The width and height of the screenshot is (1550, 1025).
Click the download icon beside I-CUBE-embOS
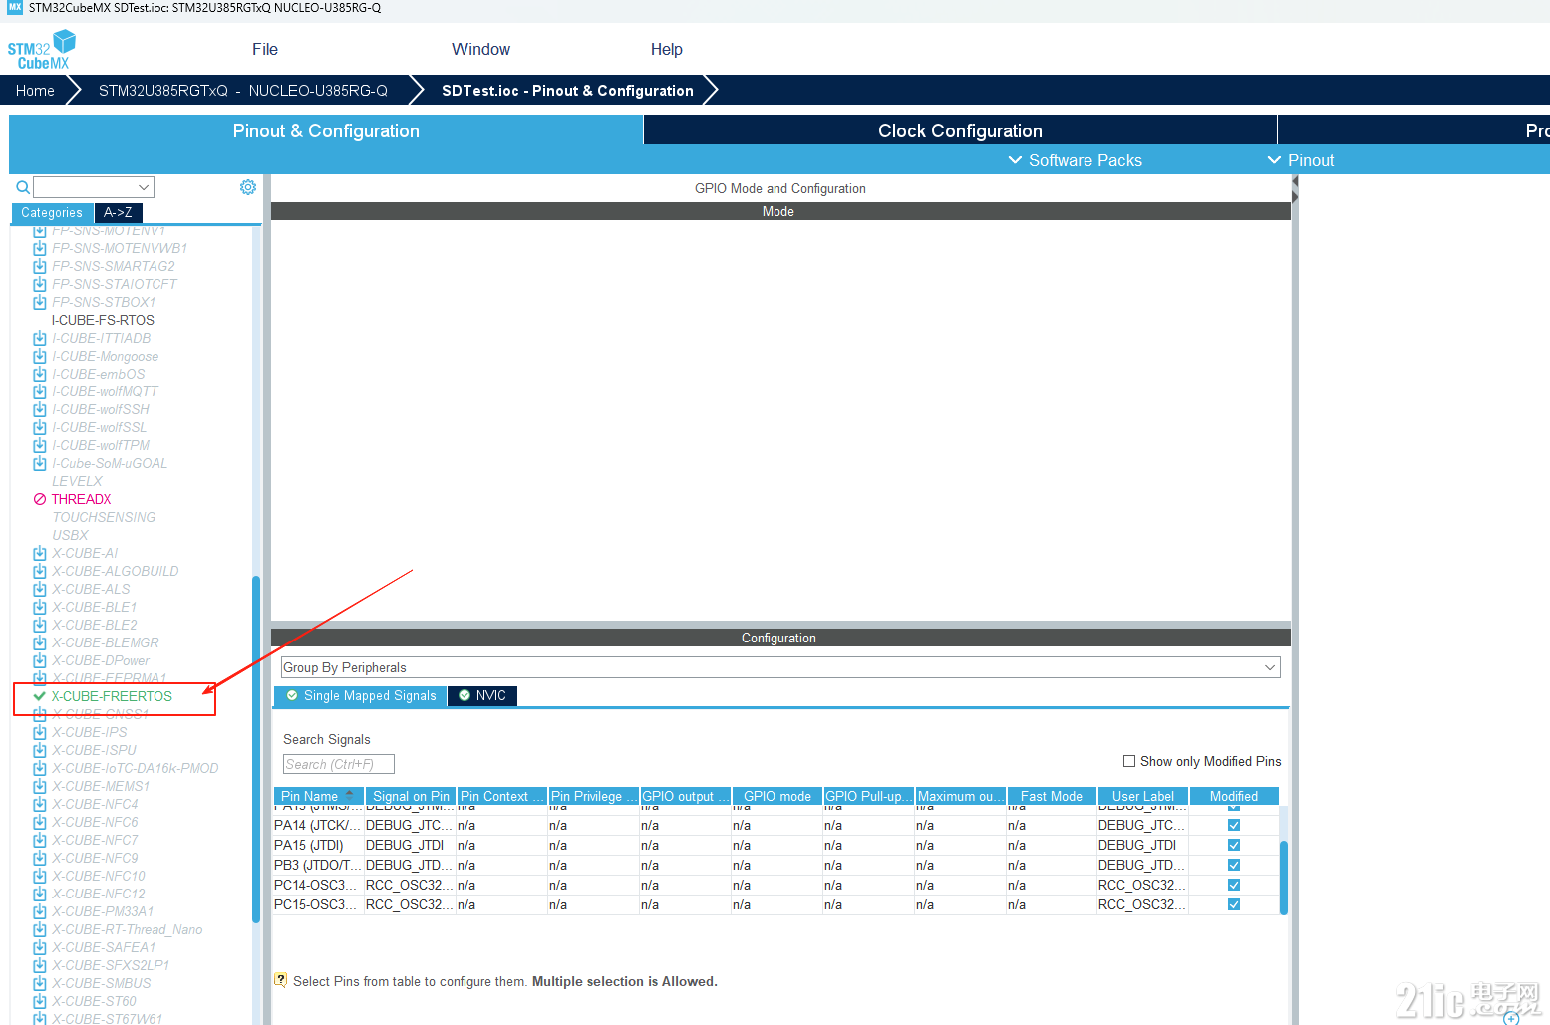click(40, 374)
